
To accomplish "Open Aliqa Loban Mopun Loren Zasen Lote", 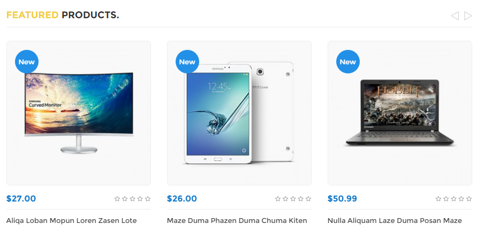I will (x=71, y=221).
